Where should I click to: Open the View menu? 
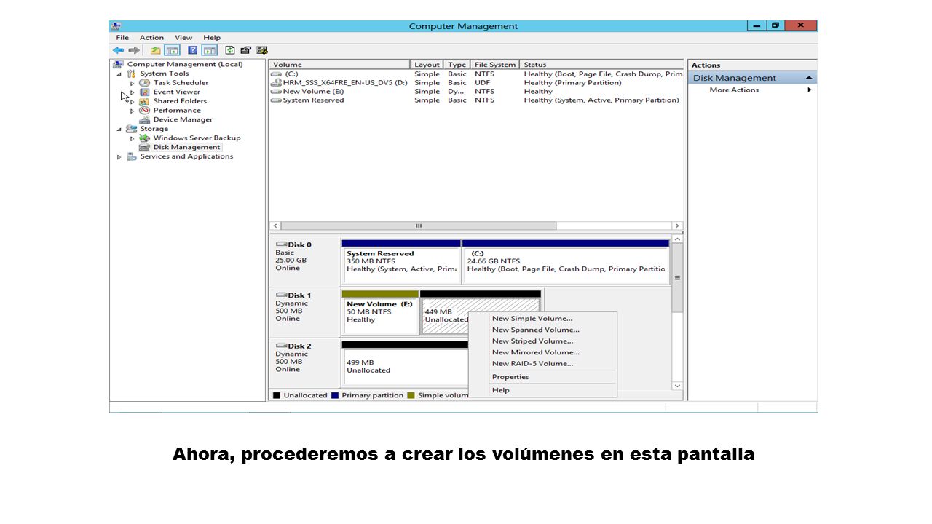pos(183,38)
